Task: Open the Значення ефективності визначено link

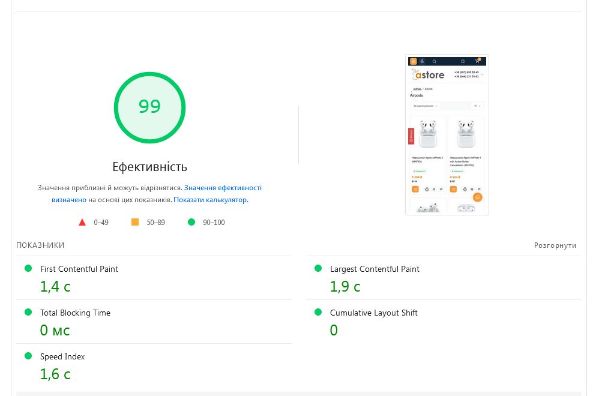Action: (223, 188)
